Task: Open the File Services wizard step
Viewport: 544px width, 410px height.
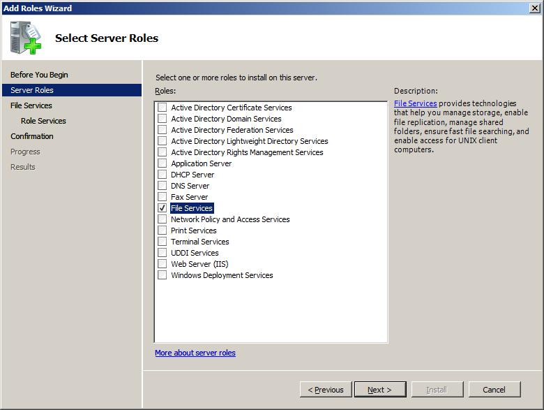Action: coord(31,105)
